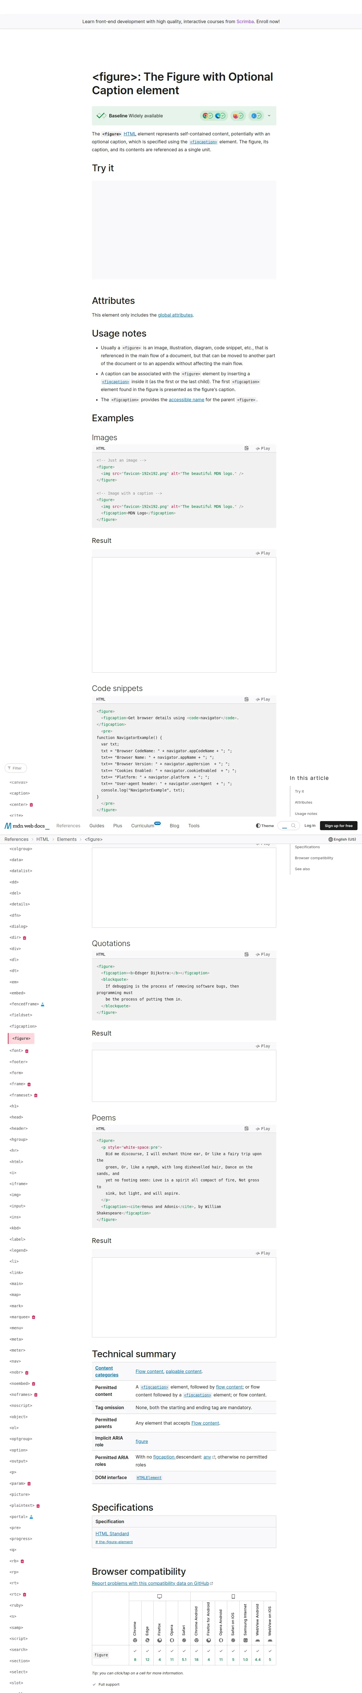This screenshot has width=362, height=1693.
Task: Click experimental flask icon next to <fencedframe>
Action: pyautogui.click(x=43, y=1004)
